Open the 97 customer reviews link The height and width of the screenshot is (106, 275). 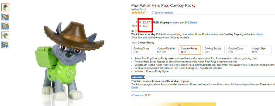(162, 13)
